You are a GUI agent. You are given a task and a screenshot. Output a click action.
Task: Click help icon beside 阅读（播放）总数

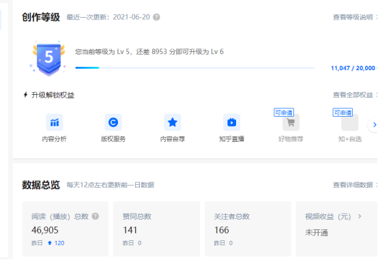pos(96,216)
